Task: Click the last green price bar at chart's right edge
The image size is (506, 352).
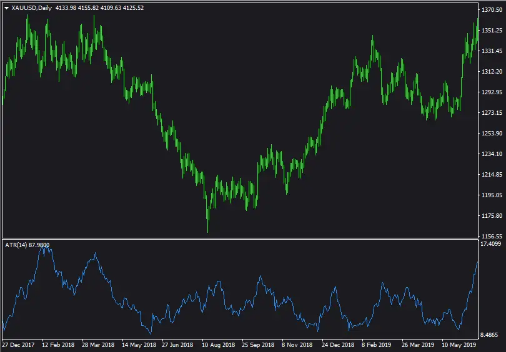Action: click(478, 31)
